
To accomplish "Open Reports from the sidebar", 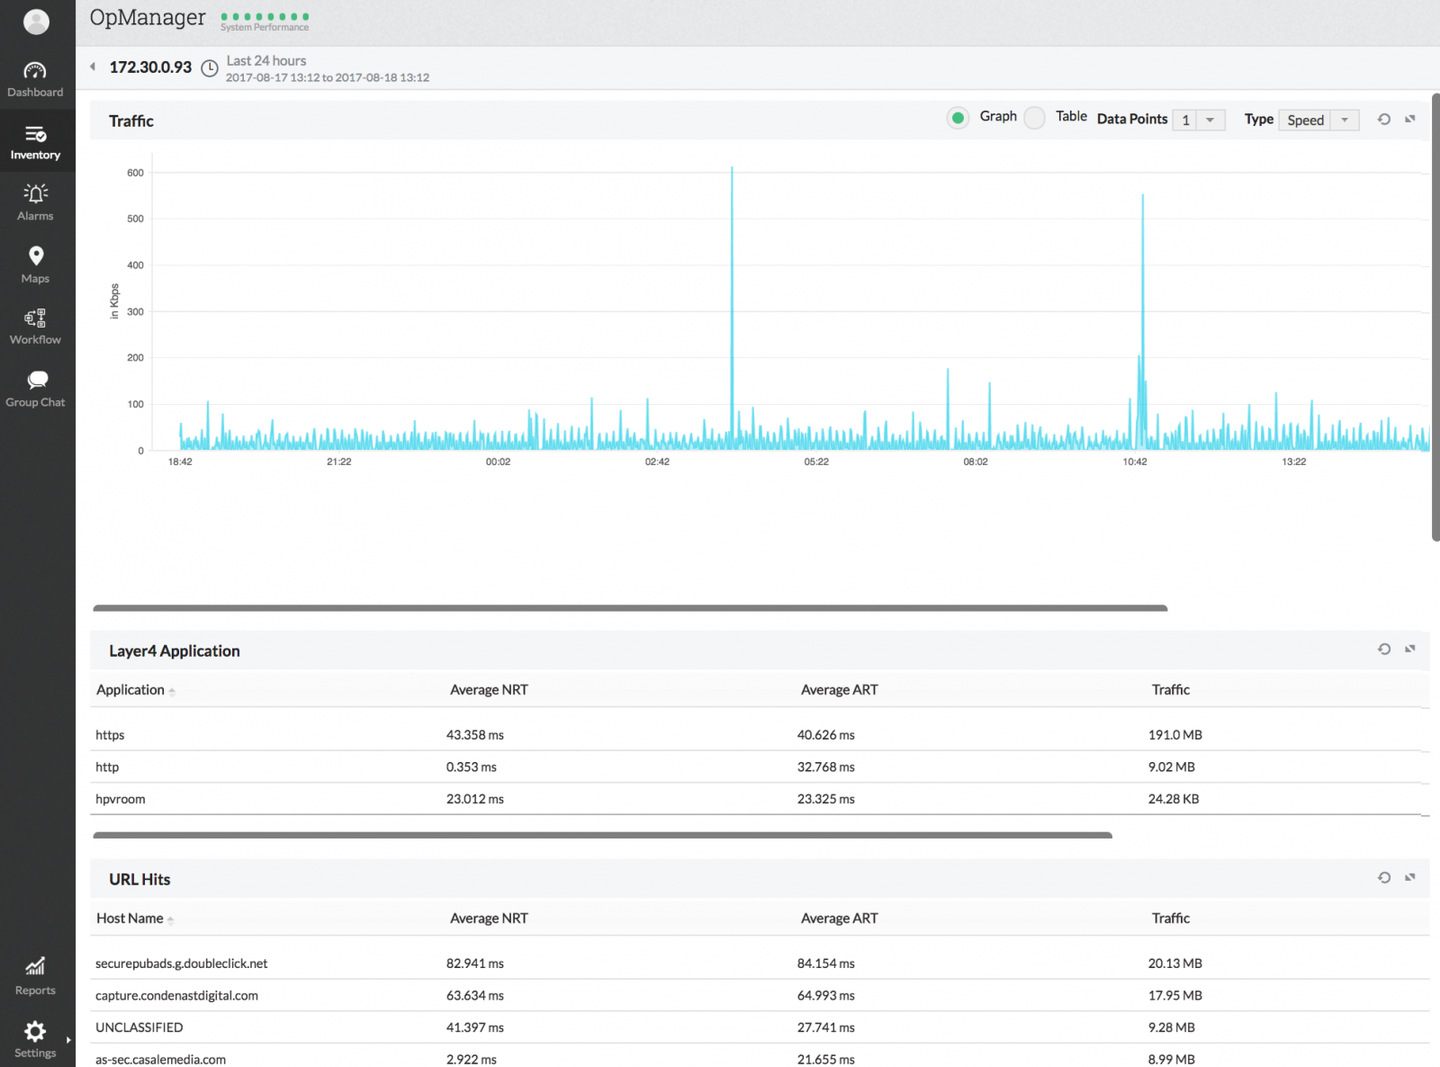I will pyautogui.click(x=35, y=976).
